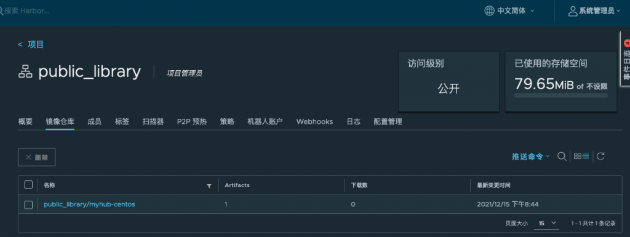Click the name column filter icon
The width and height of the screenshot is (630, 237).
[x=209, y=185]
